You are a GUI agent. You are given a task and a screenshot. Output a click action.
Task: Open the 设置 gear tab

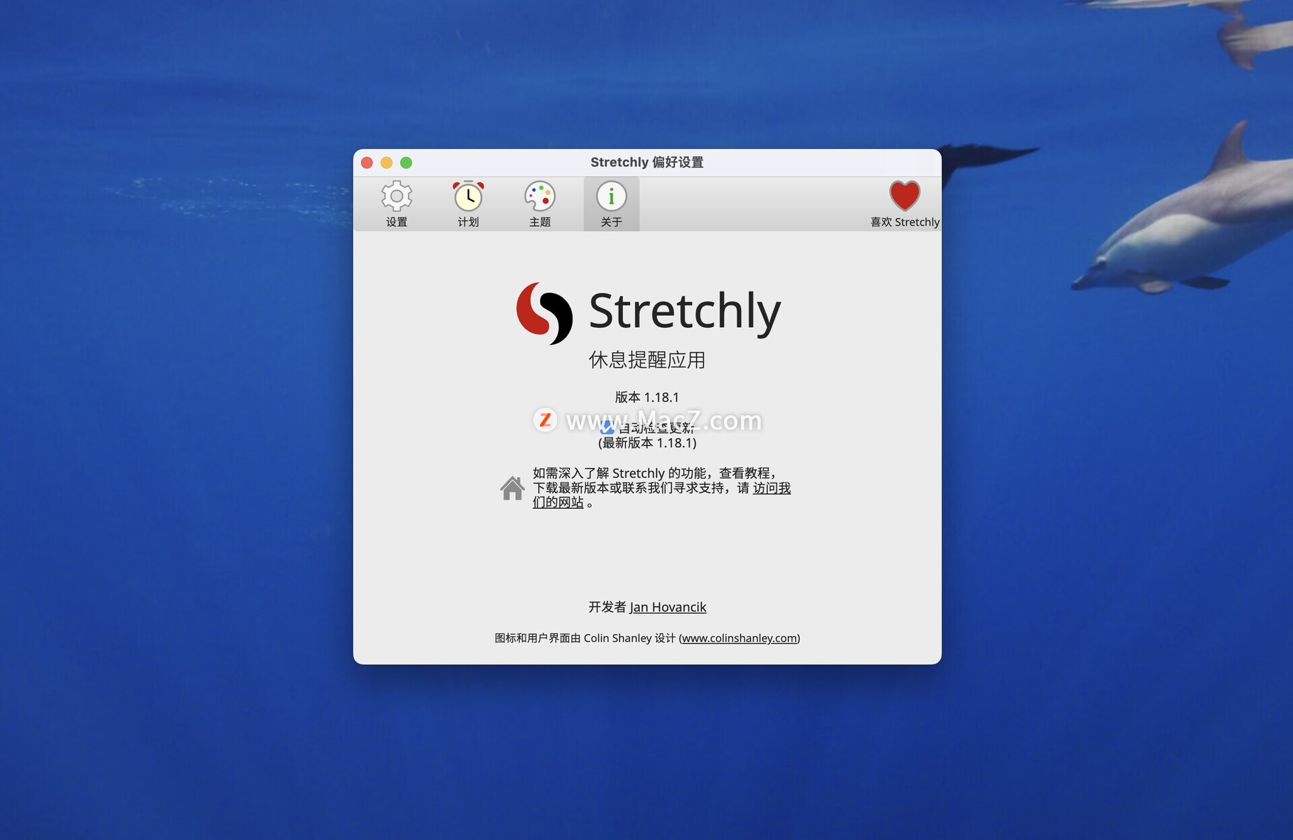pos(396,197)
